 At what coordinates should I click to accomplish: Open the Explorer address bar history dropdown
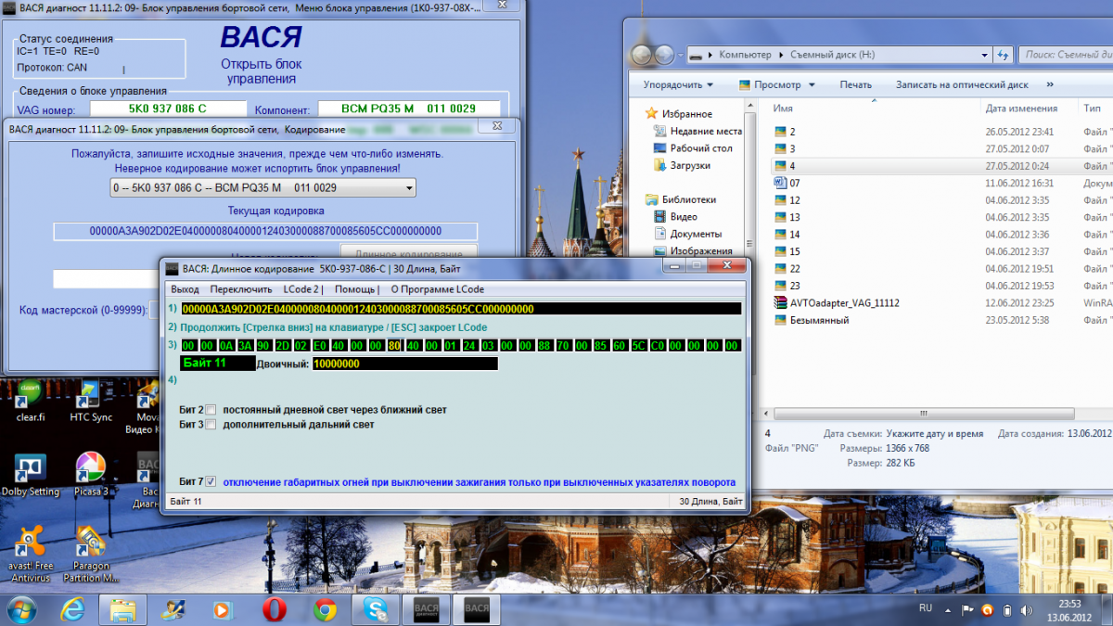tap(985, 55)
